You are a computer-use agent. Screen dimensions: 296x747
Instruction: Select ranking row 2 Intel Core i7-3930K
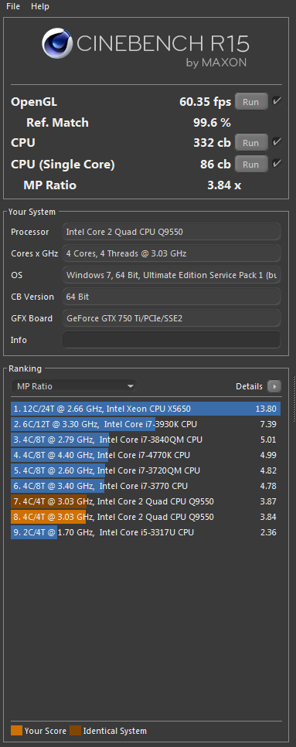click(146, 424)
